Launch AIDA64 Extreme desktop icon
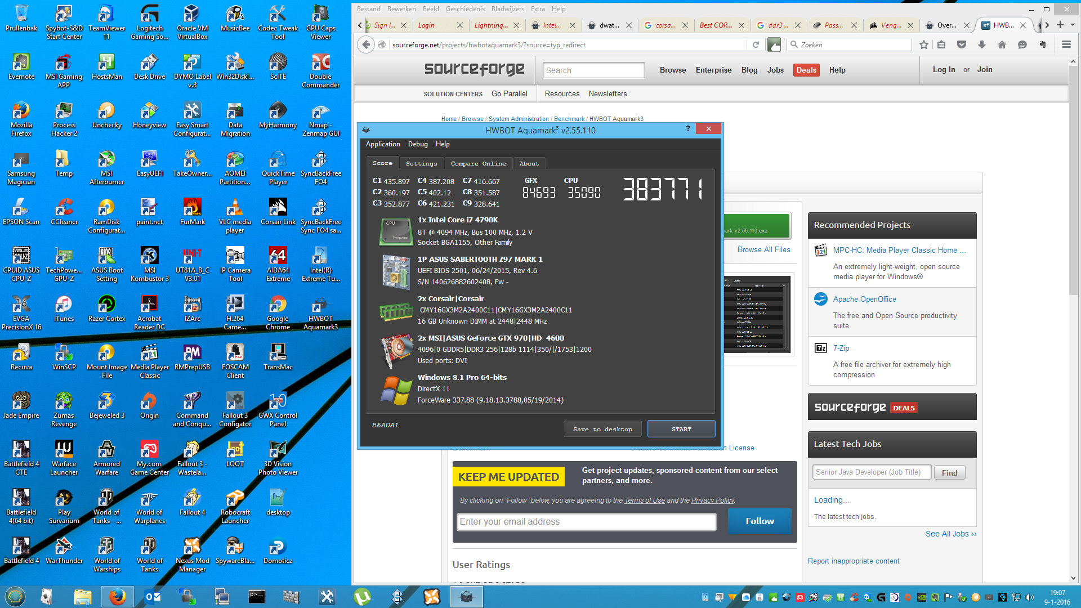The image size is (1081, 608). click(278, 265)
